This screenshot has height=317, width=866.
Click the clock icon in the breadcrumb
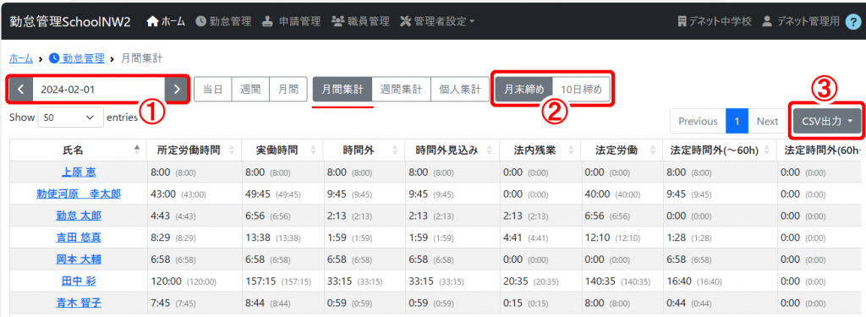click(x=54, y=57)
